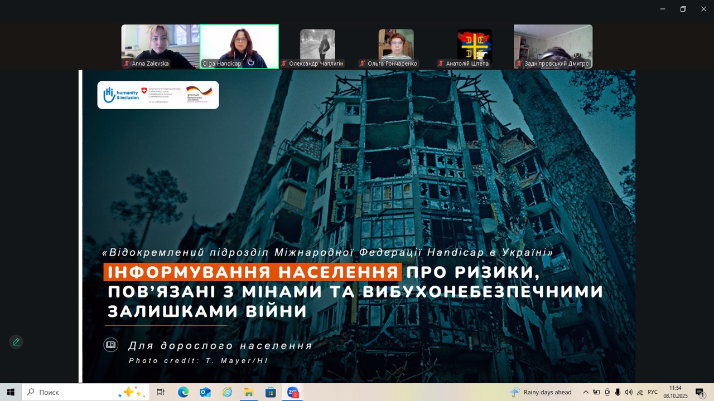The image size is (714, 401).
Task: Click the Task View icon
Action: (161, 392)
